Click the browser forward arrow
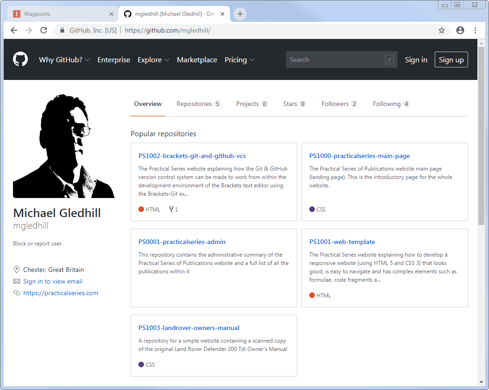489x390 pixels. coord(29,30)
